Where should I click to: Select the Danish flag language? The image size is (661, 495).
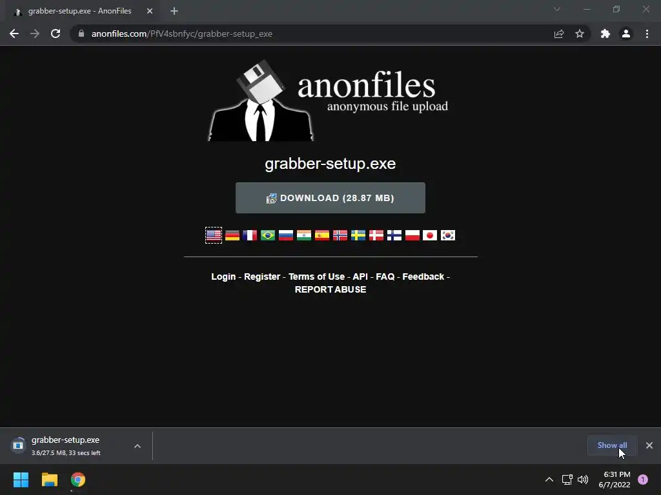tap(376, 235)
